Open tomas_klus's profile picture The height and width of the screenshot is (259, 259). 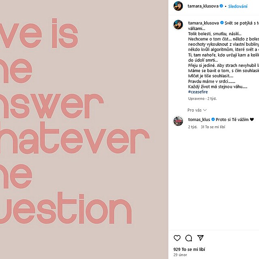pos(178,121)
